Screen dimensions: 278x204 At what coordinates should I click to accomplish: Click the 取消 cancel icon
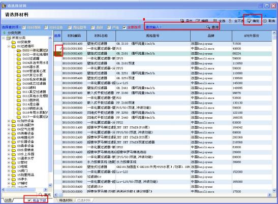tap(265, 21)
